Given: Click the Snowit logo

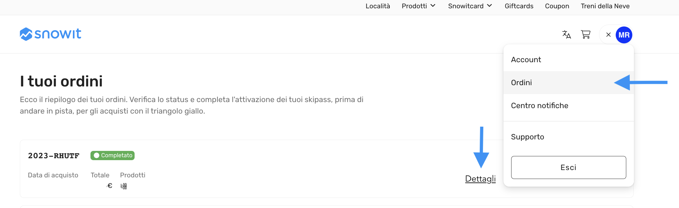Looking at the screenshot, I should 51,34.
